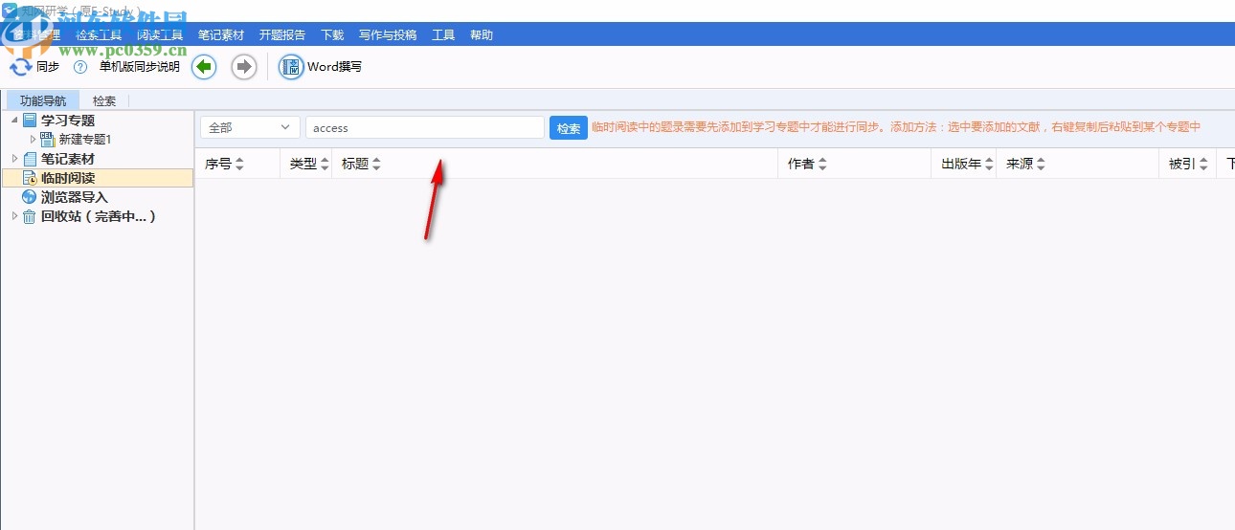This screenshot has width=1235, height=530.
Task: Click the orange 临时阅读 sync notice text
Action: [896, 127]
